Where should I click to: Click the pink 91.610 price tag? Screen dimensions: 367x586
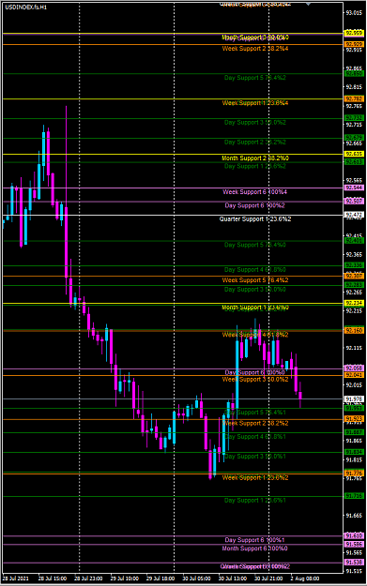354,535
